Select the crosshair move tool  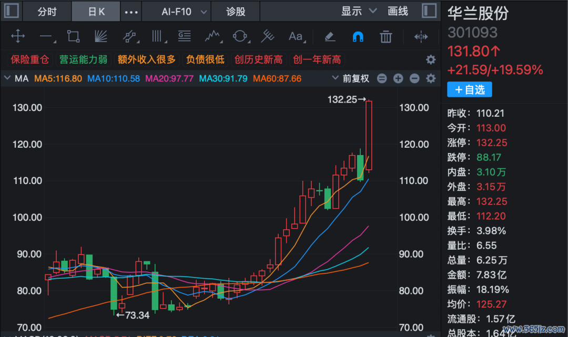[x=18, y=37]
